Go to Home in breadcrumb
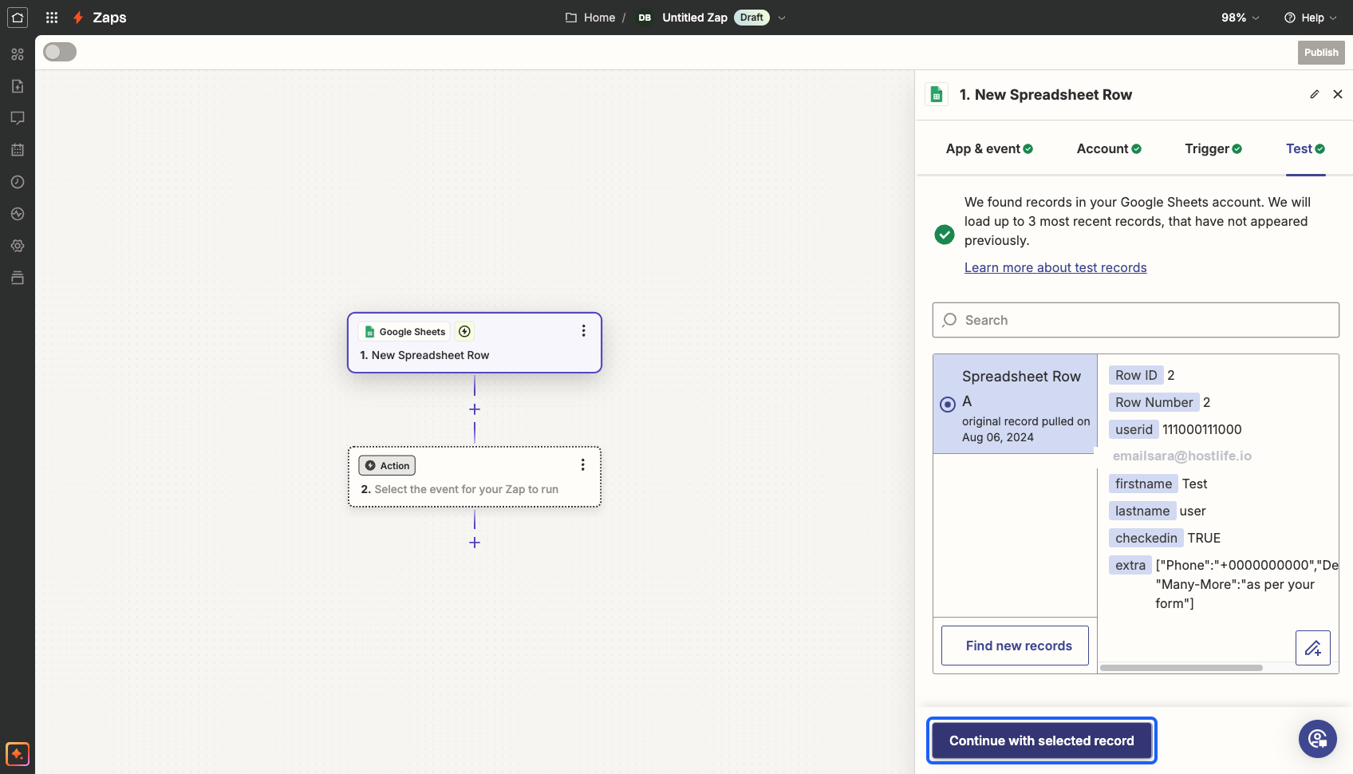1353x774 pixels. (599, 18)
